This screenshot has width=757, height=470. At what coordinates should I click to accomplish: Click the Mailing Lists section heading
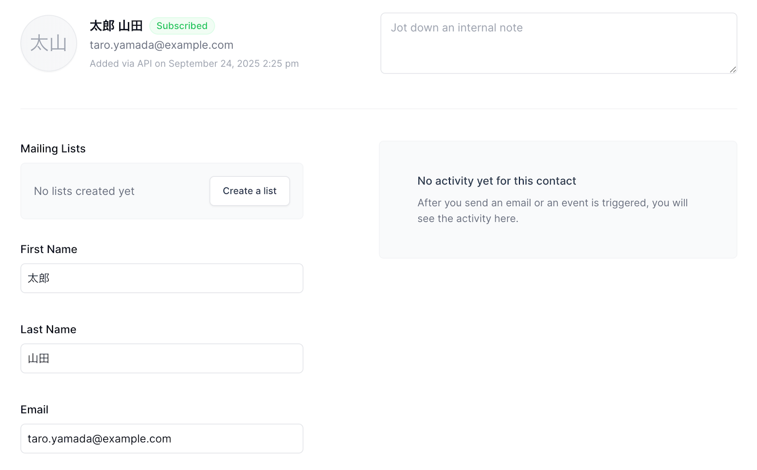[x=53, y=149]
